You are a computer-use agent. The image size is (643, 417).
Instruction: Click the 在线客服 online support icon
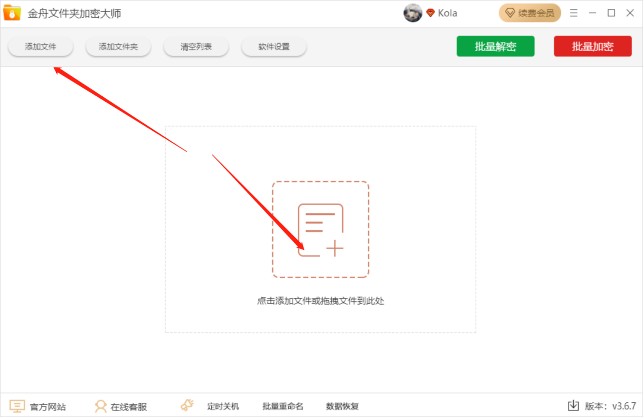(99, 405)
